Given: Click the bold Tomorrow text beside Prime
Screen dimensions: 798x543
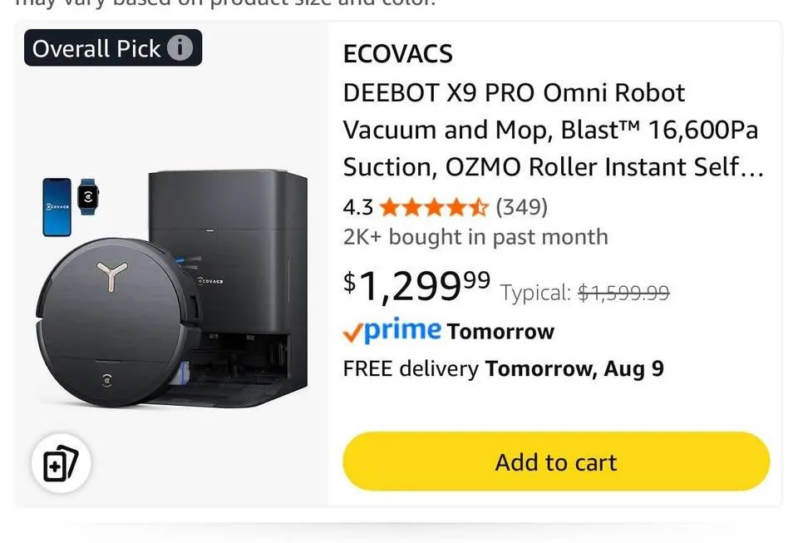Looking at the screenshot, I should [x=500, y=332].
